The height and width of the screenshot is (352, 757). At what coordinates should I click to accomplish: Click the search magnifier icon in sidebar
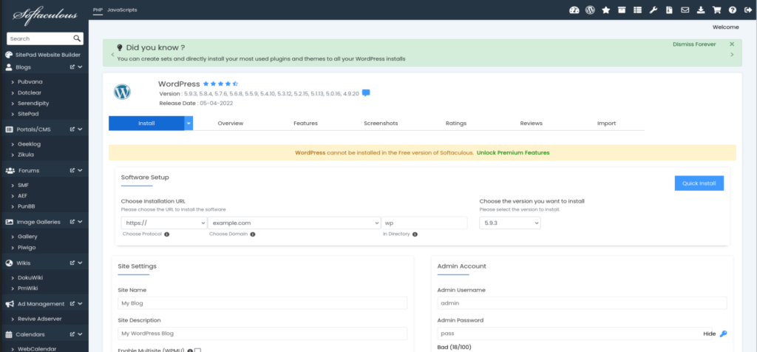click(x=78, y=38)
